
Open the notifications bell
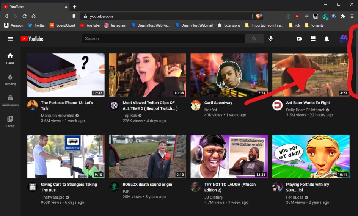[327, 39]
